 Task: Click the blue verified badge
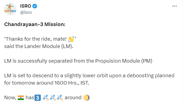pos(35,6)
